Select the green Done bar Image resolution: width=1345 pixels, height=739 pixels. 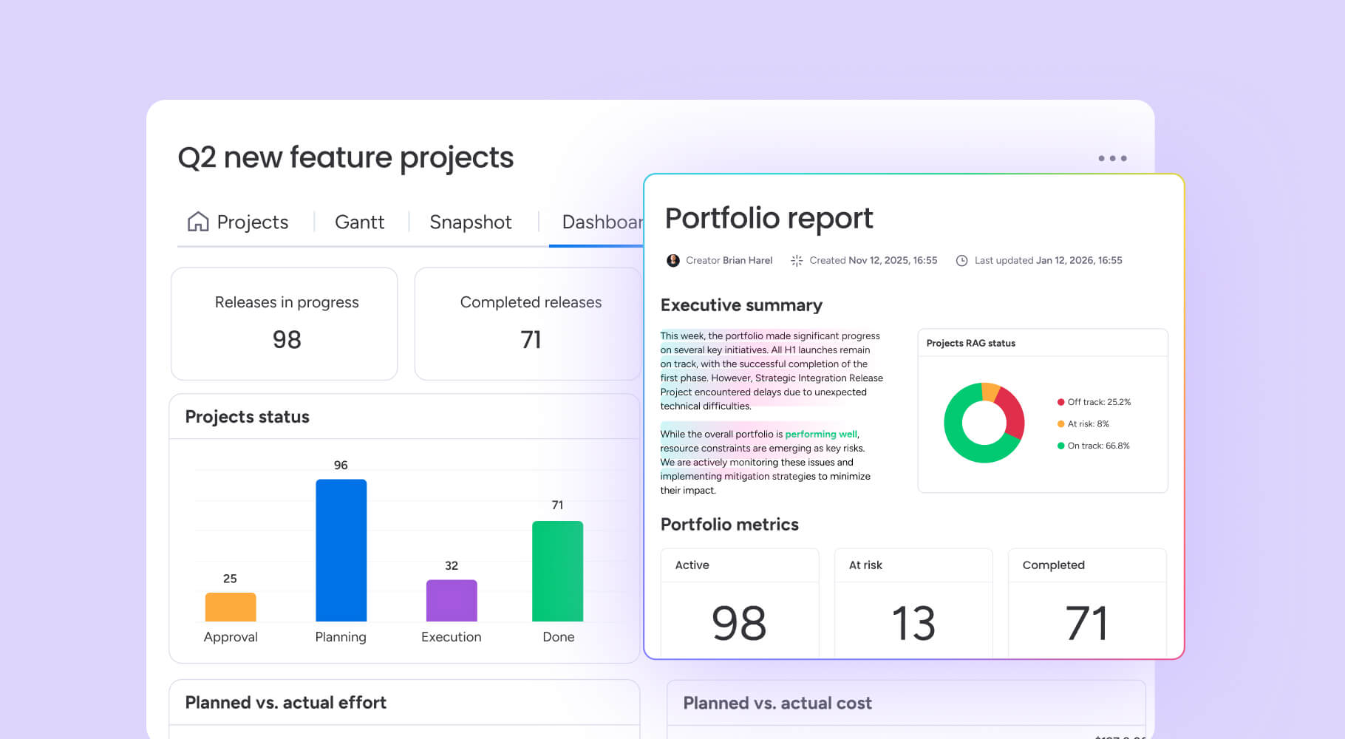click(558, 571)
